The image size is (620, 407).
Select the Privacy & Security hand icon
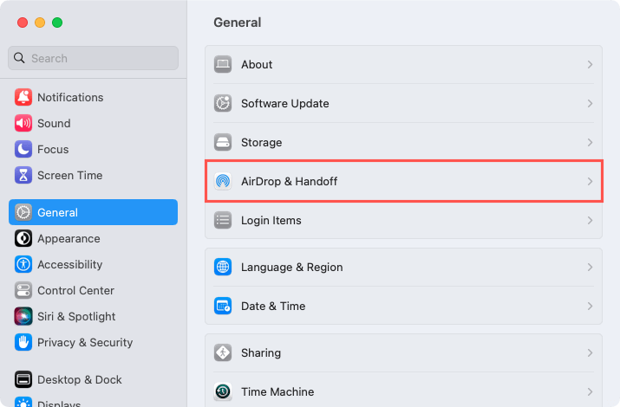coord(23,342)
